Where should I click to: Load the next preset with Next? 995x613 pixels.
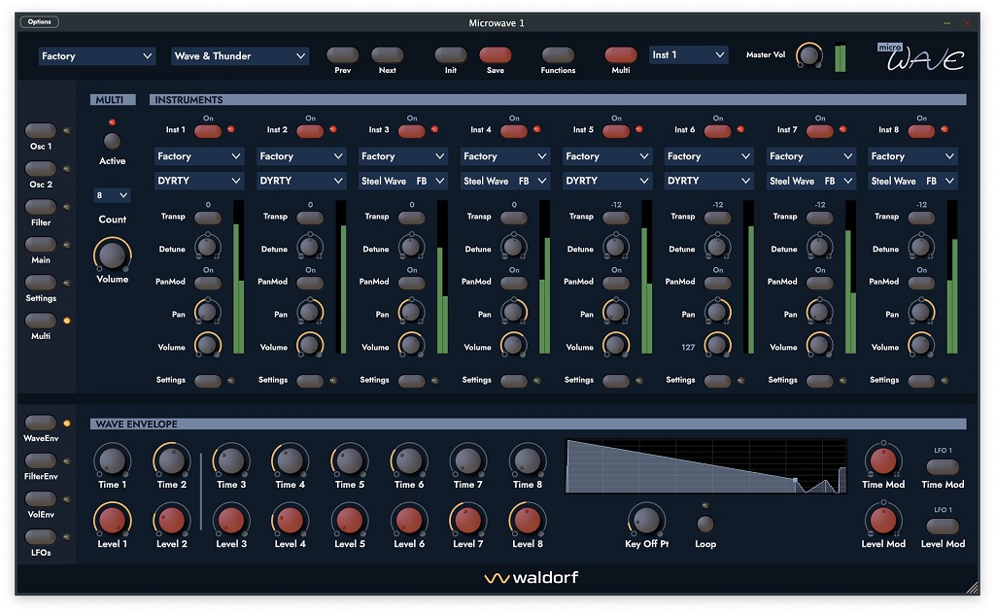pyautogui.click(x=387, y=55)
